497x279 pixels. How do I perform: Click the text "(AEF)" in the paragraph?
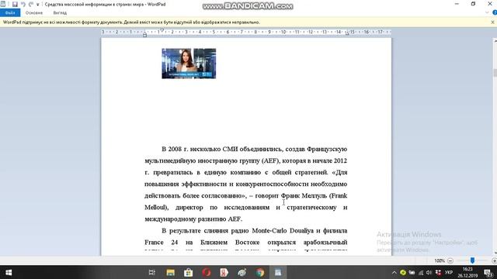pyautogui.click(x=270, y=160)
